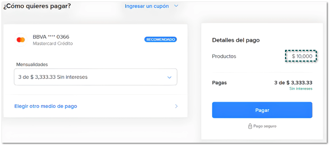Select the BBVA **** 0366 card
The height and width of the screenshot is (146, 330).
point(51,37)
